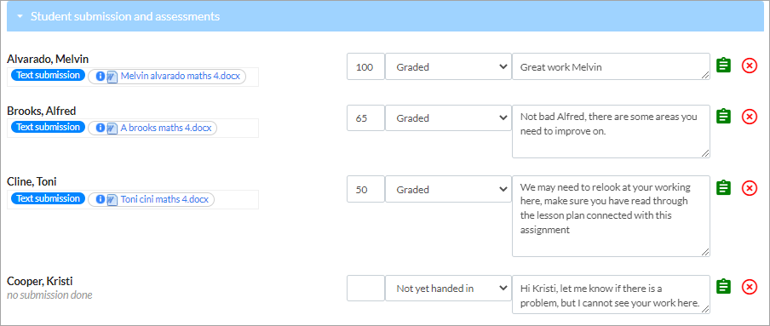The image size is (770, 326).
Task: Click student name Cline, Toni
Action: point(32,181)
